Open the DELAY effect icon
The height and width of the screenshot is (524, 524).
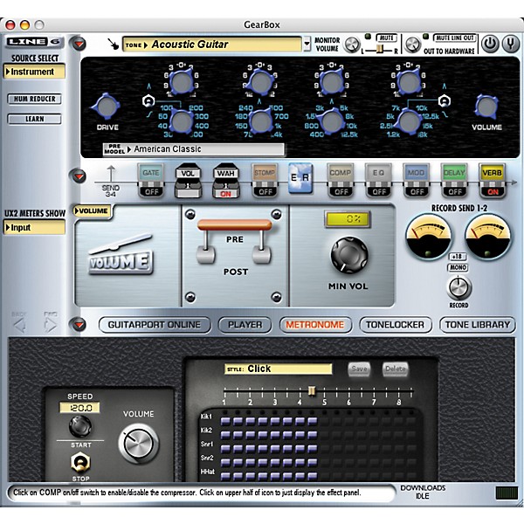pyautogui.click(x=453, y=173)
